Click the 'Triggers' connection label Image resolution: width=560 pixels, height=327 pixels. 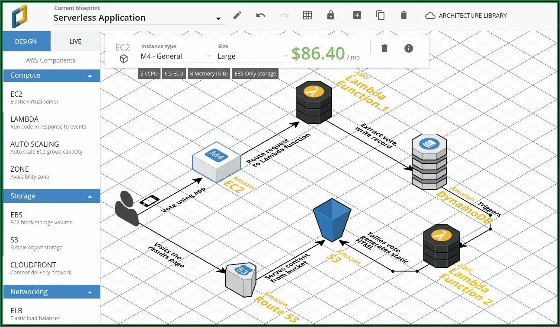click(490, 208)
